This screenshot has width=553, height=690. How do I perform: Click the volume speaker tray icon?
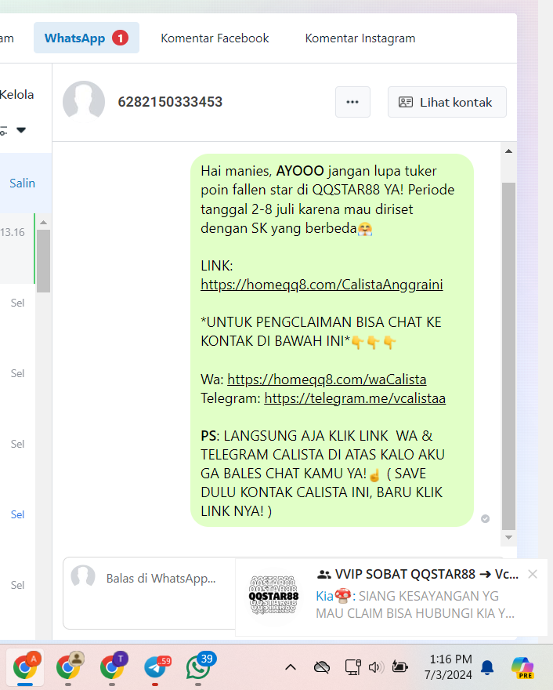pyautogui.click(x=376, y=667)
